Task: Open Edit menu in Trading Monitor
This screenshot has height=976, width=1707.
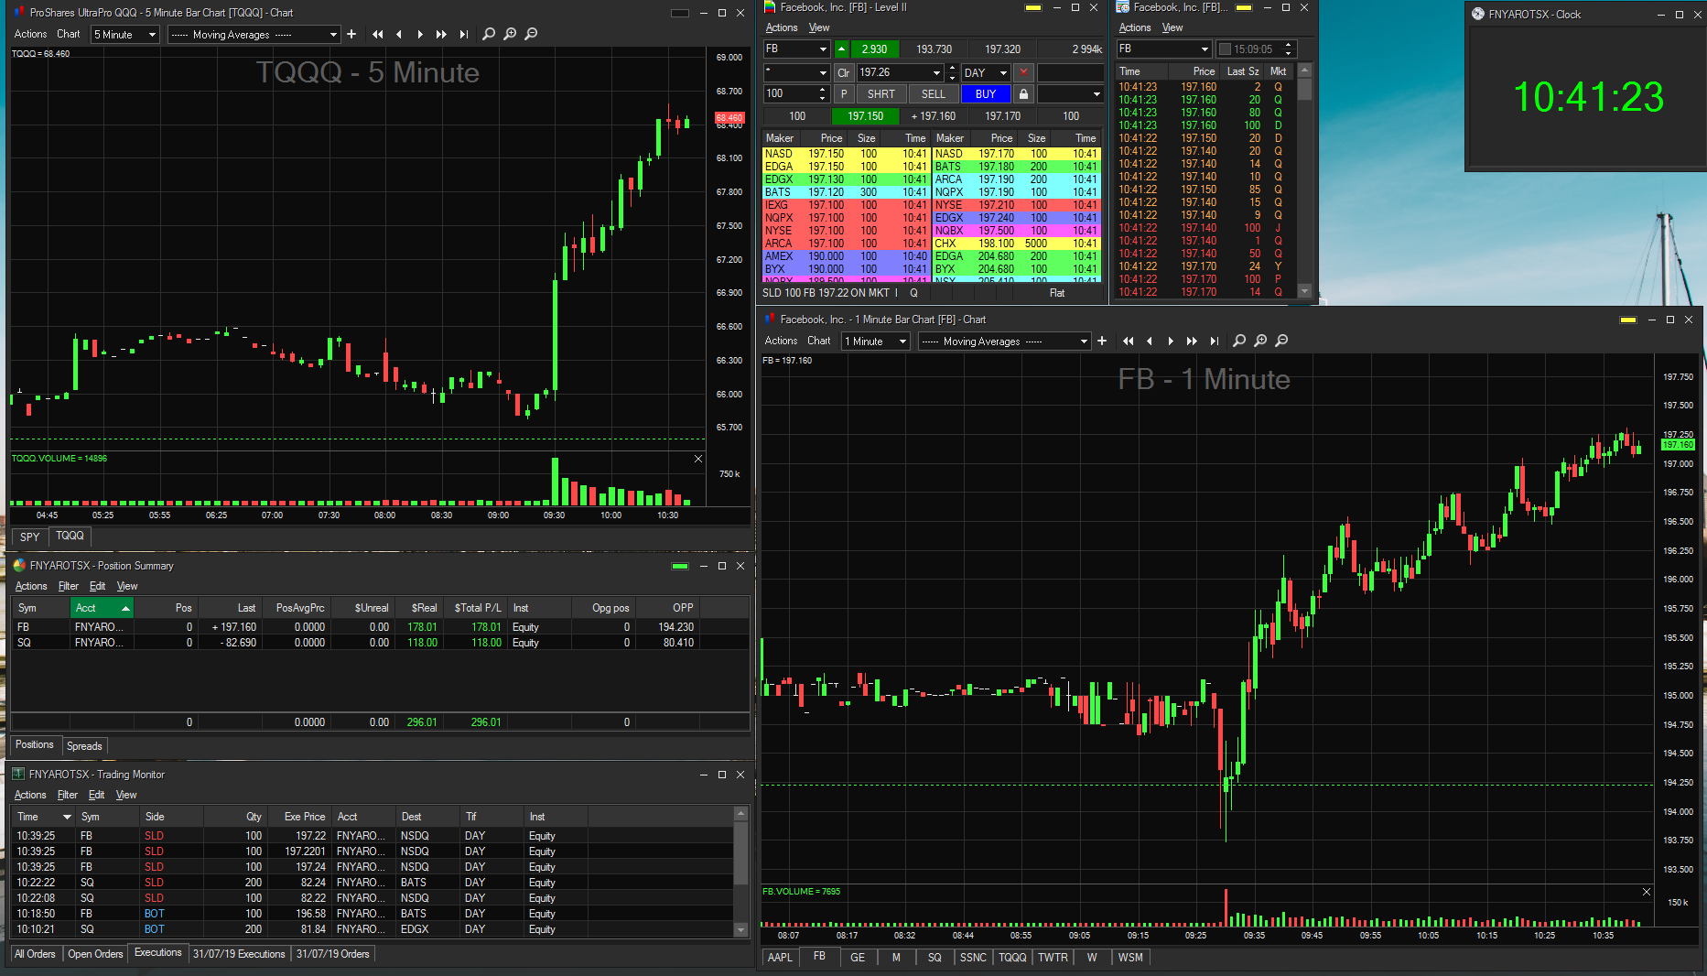Action: (x=96, y=795)
